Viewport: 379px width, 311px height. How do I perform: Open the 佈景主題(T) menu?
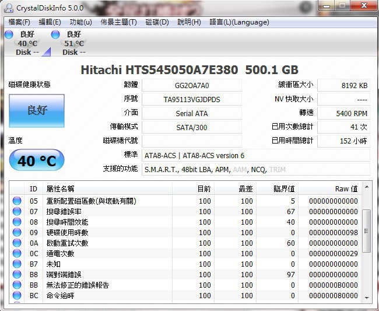point(118,22)
